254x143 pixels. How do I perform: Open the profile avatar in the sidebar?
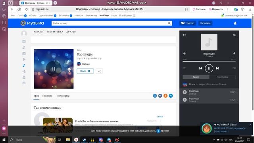click(24, 33)
